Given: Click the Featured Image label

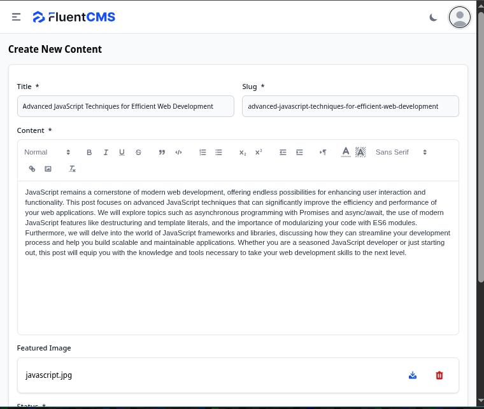Looking at the screenshot, I should [x=44, y=348].
